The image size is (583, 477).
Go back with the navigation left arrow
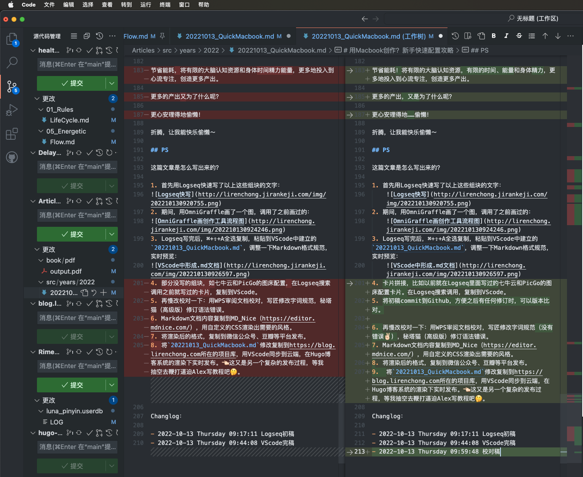point(365,19)
